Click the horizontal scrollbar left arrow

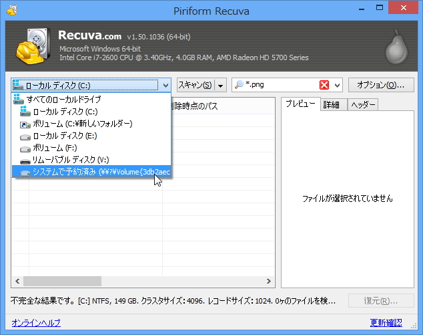click(17, 282)
